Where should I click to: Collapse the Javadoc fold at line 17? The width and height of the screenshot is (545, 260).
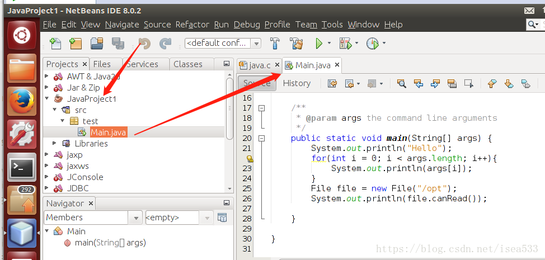261,108
